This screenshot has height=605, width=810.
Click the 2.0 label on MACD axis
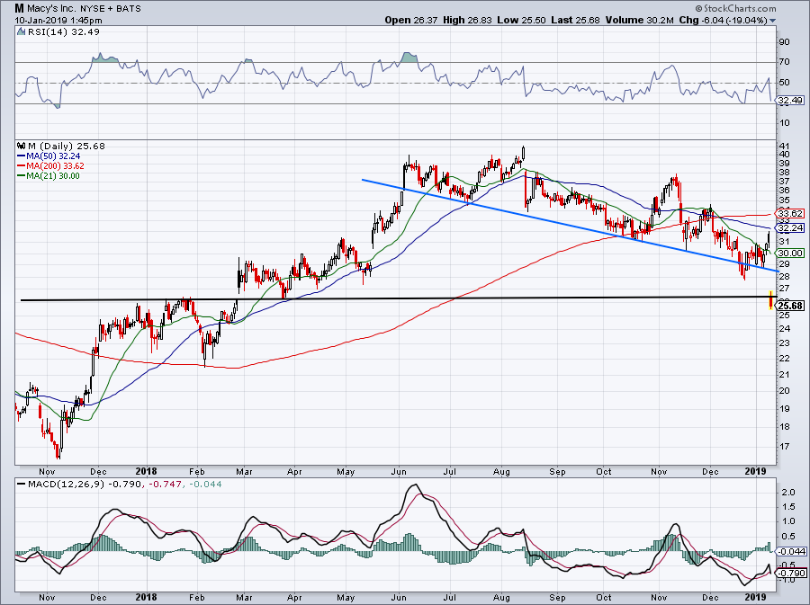[787, 493]
